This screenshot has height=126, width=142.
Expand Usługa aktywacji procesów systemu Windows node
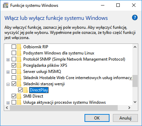(x=8, y=103)
